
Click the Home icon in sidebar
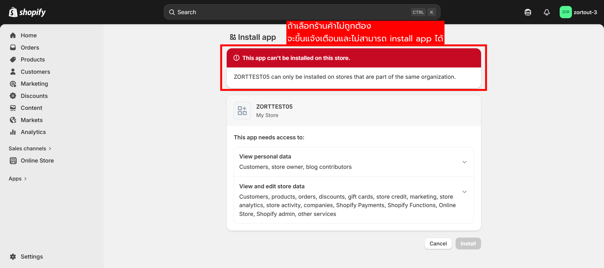tap(13, 35)
